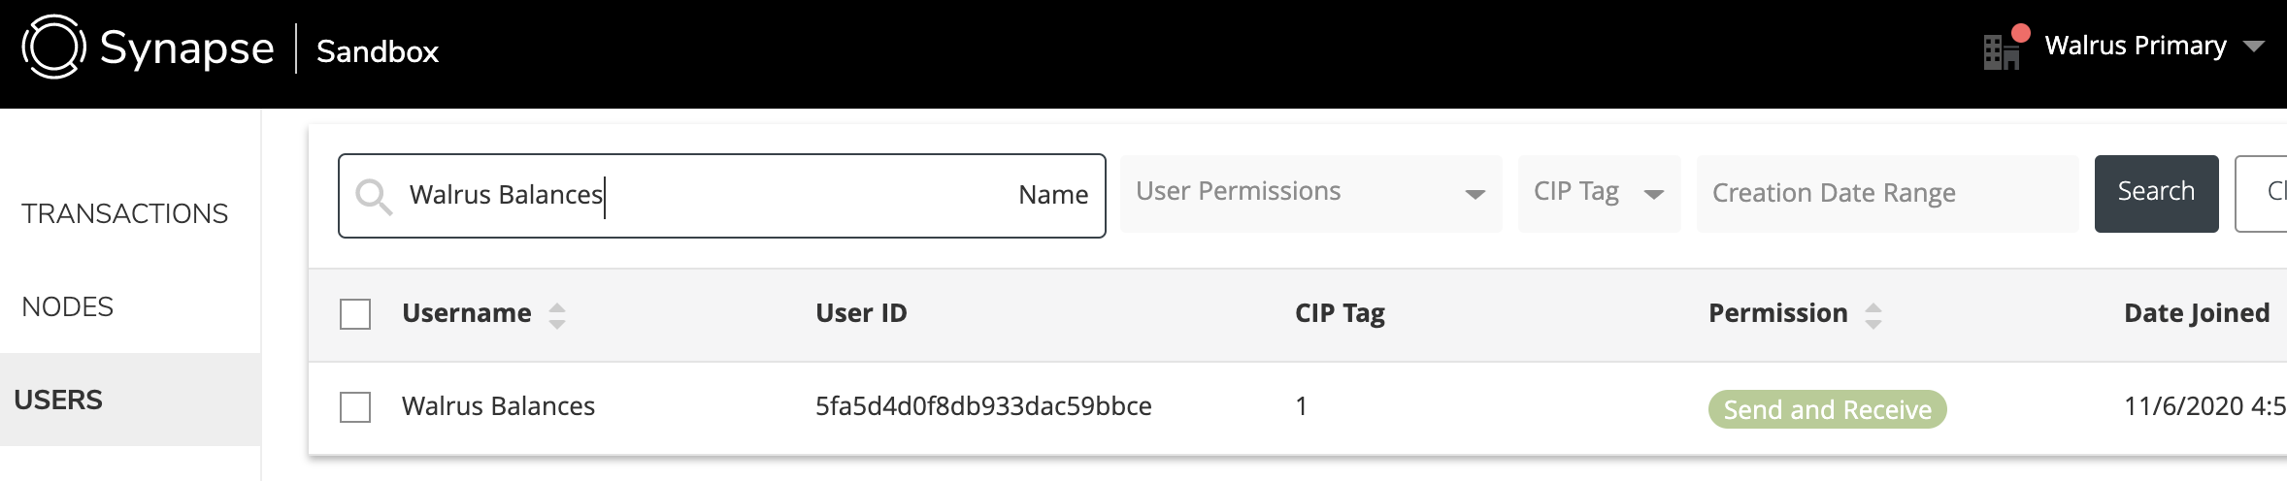Expand the CIP Tag filter dropdown

(x=1599, y=193)
